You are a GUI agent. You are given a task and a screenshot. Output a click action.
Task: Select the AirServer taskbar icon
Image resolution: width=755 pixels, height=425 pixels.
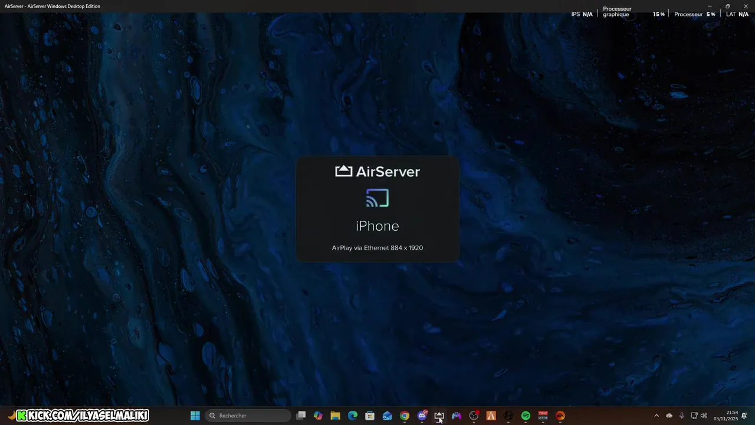[439, 416]
